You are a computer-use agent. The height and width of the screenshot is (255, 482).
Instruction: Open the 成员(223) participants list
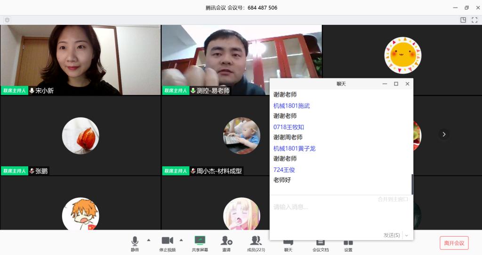pos(256,243)
